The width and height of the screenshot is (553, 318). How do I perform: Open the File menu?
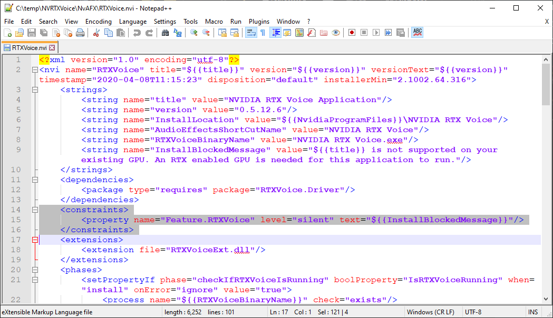tap(9, 22)
